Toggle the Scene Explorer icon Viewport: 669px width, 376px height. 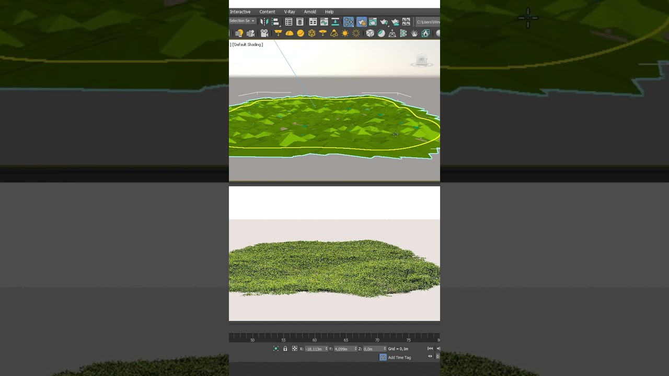click(289, 21)
